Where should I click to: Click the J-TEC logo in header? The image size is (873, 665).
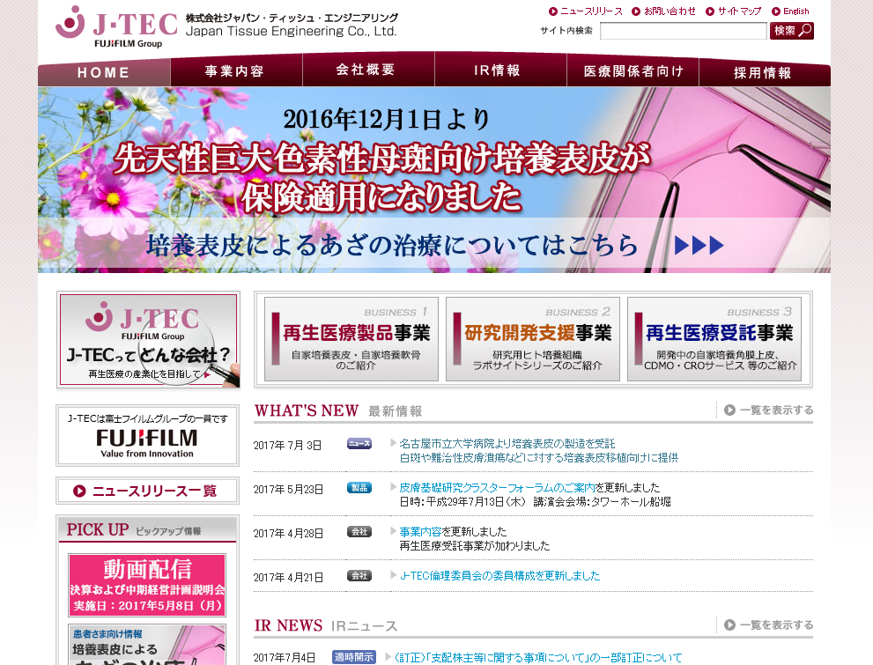pyautogui.click(x=117, y=26)
